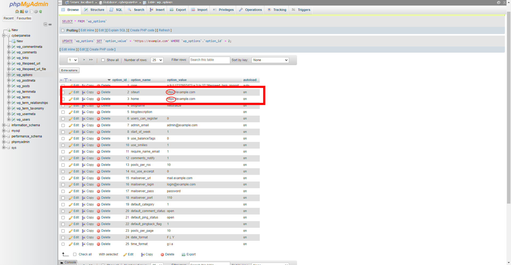Viewport: 511px width, 265px height.
Task: Open phpMyAdmin documentation help icon
Action: click(26, 11)
